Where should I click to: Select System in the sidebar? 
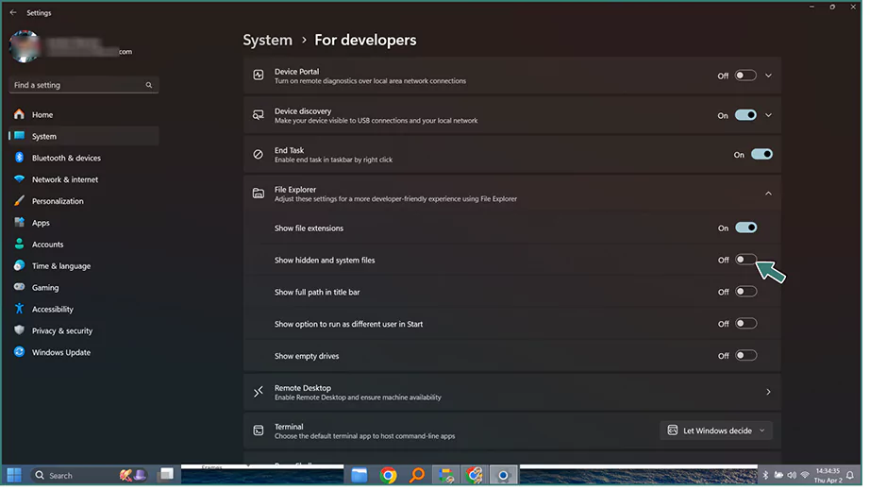tap(84, 137)
